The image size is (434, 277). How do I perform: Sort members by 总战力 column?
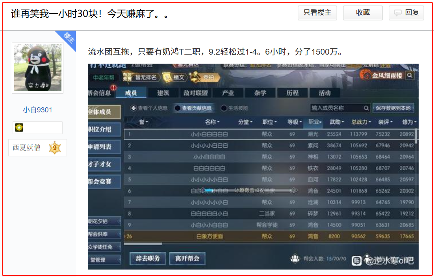coord(361,122)
